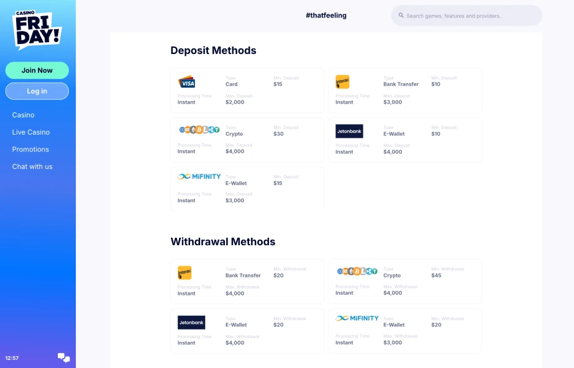Click the Jetonbank logo under Withdrawal Methods
Image resolution: width=574 pixels, height=368 pixels.
point(191,322)
